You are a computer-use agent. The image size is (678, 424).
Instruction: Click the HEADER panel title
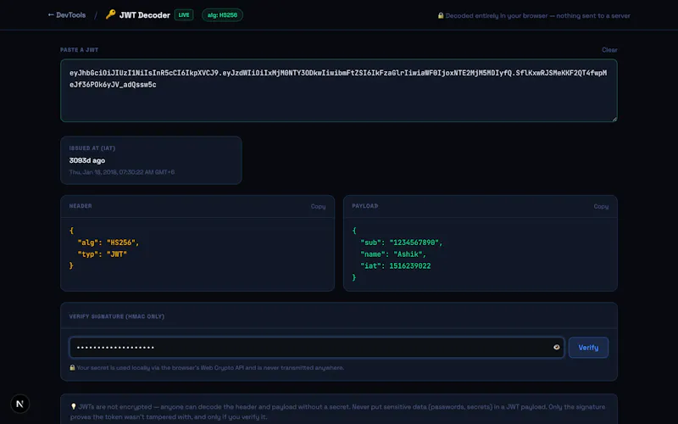[x=81, y=206]
